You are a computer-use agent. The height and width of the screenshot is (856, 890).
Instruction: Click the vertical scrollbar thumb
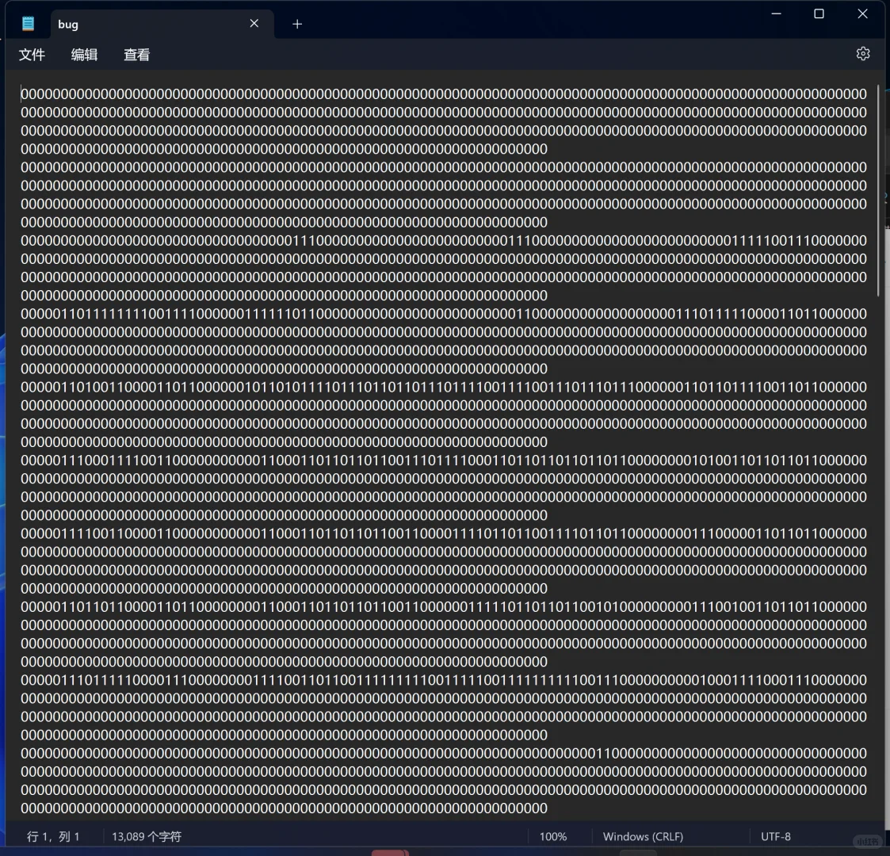[879, 190]
